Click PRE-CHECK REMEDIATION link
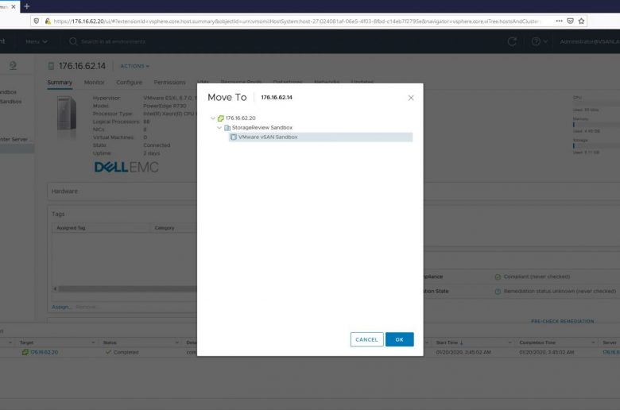Screen dimensions: 620x410 click(x=562, y=321)
